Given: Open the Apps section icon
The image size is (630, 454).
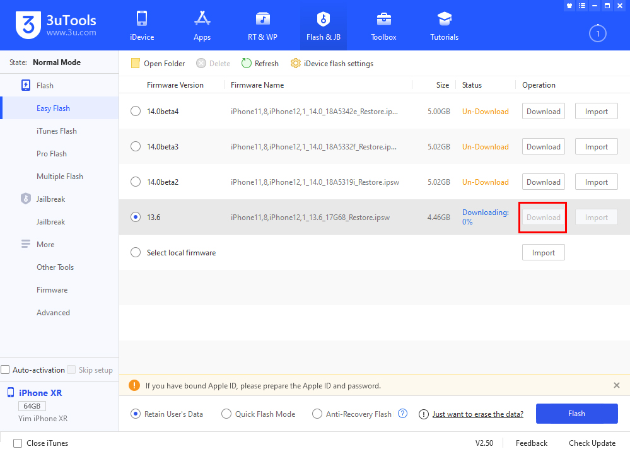Looking at the screenshot, I should tap(202, 18).
